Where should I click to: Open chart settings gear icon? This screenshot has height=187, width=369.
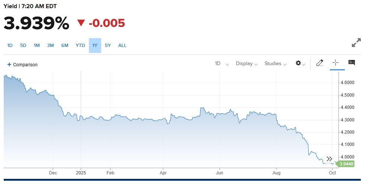(x=300, y=63)
